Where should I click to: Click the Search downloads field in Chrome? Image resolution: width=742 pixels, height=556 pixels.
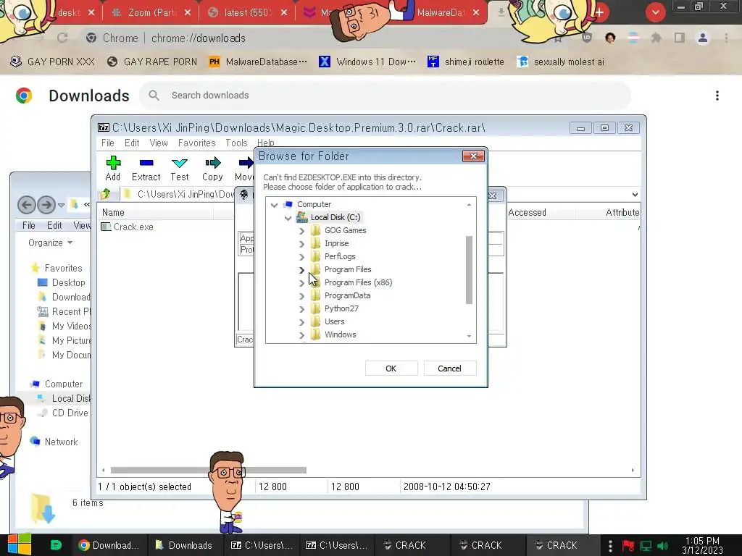tap(385, 96)
